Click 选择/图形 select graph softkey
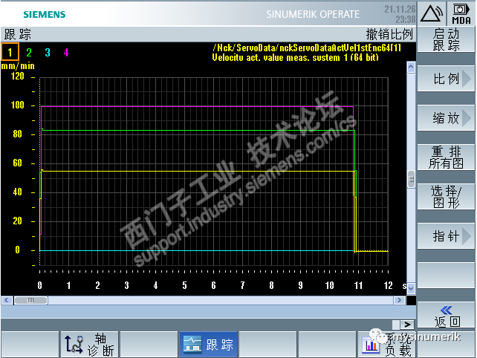Image resolution: width=477 pixels, height=358 pixels. (446, 197)
